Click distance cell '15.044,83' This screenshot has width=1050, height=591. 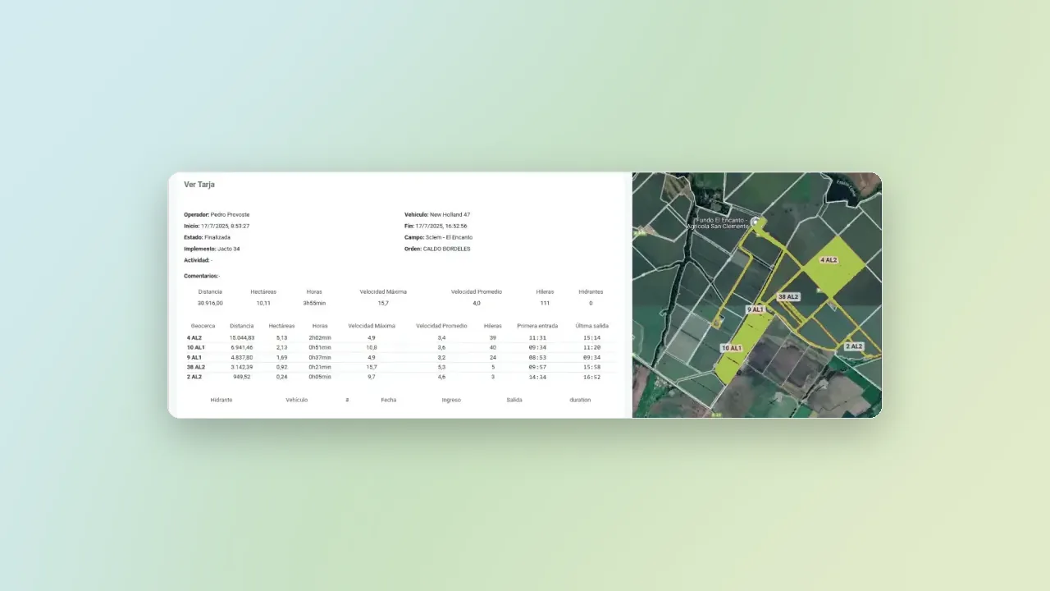pyautogui.click(x=242, y=337)
